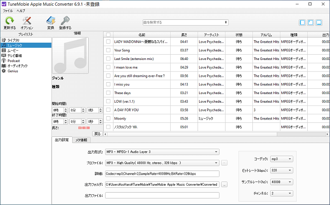Open the ファイル menu
The image size is (330, 205).
[8, 11]
